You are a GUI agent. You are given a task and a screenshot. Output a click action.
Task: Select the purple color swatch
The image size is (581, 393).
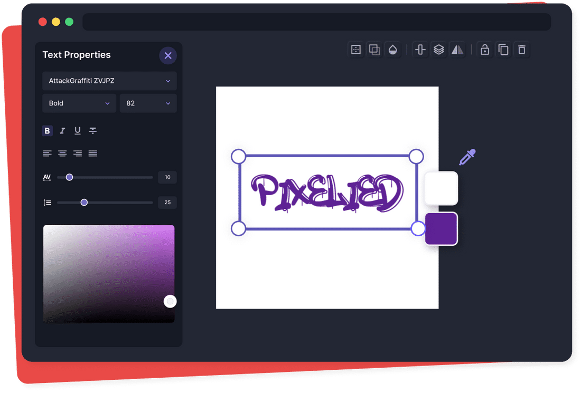[x=441, y=228]
